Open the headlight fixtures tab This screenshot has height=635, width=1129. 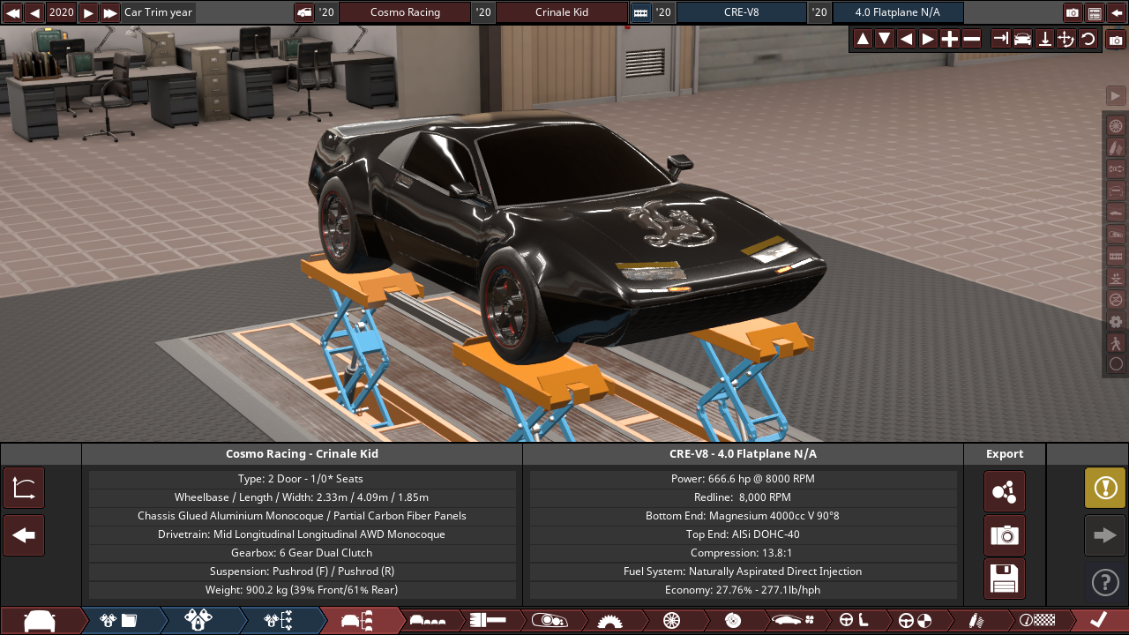coord(549,621)
